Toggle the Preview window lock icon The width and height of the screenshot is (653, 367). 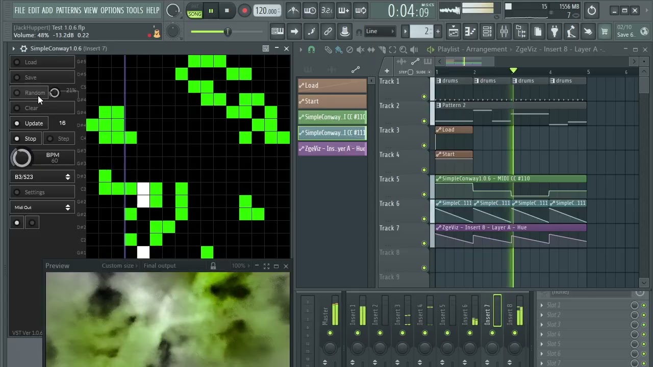(213, 266)
